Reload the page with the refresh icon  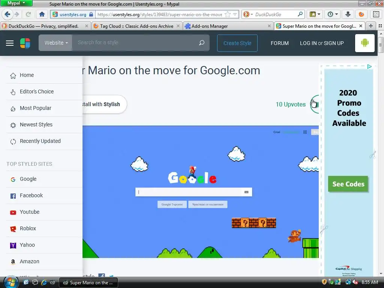(28, 14)
